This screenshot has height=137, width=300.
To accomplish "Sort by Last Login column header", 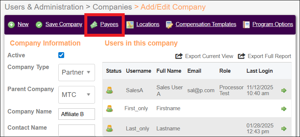I will click(x=260, y=71).
